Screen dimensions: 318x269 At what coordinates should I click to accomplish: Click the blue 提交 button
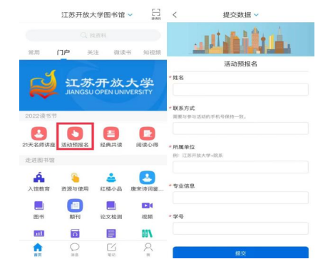[240, 253]
